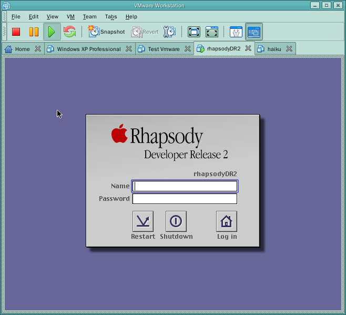346x315 pixels.
Task: Switch to the Home tab
Action: [x=22, y=49]
